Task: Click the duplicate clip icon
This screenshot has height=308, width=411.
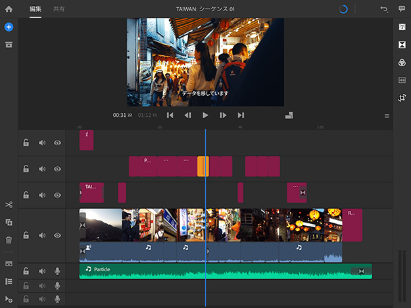Action: (9, 223)
